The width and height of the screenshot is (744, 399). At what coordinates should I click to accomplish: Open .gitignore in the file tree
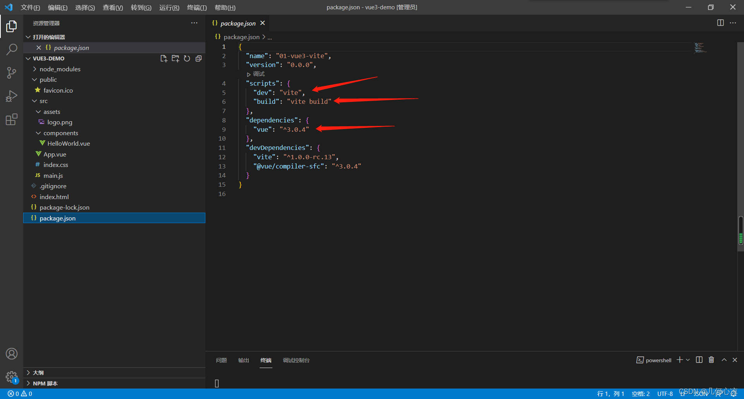click(53, 186)
